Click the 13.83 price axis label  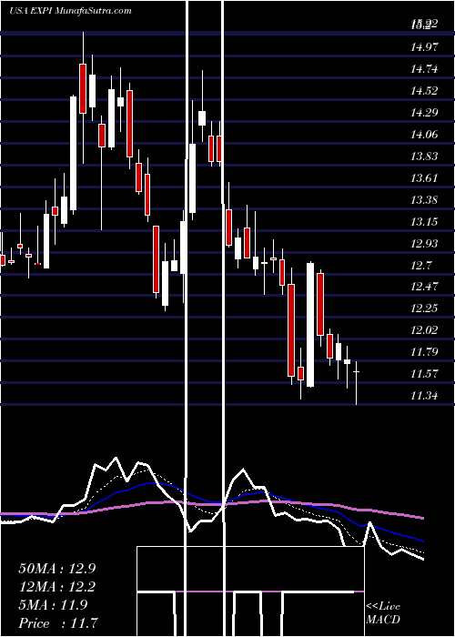click(425, 157)
